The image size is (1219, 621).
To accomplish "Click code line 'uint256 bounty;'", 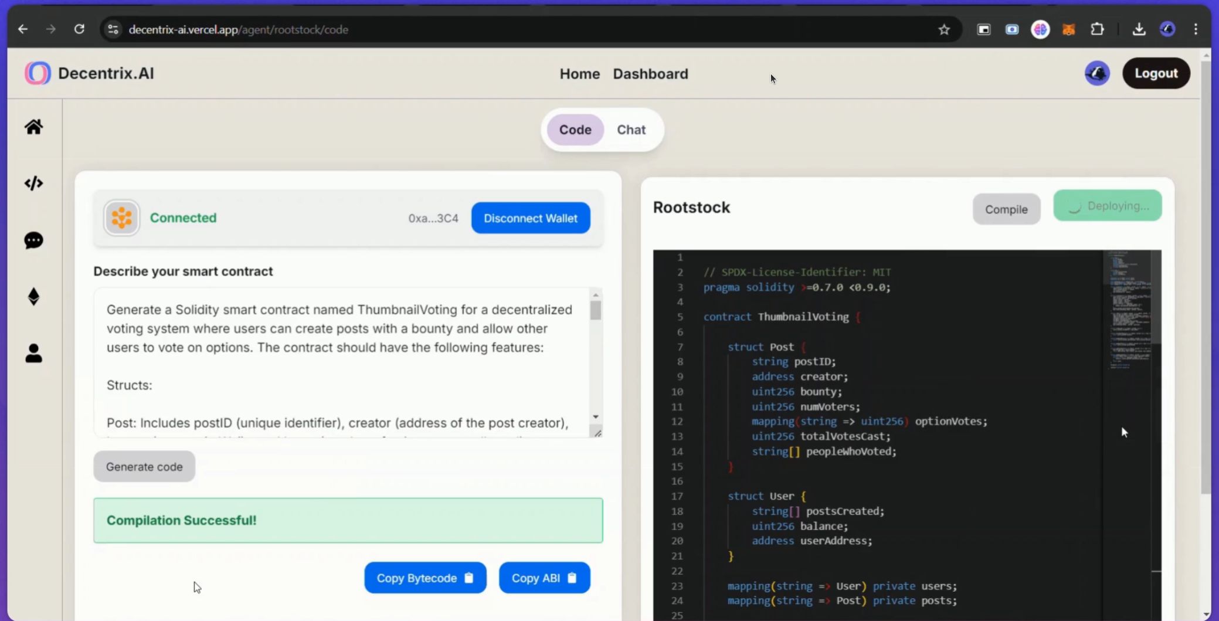I will pyautogui.click(x=797, y=392).
